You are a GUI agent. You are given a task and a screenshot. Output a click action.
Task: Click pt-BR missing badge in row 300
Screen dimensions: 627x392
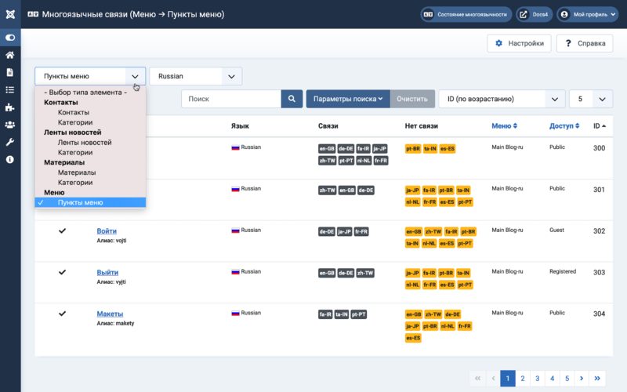click(413, 149)
